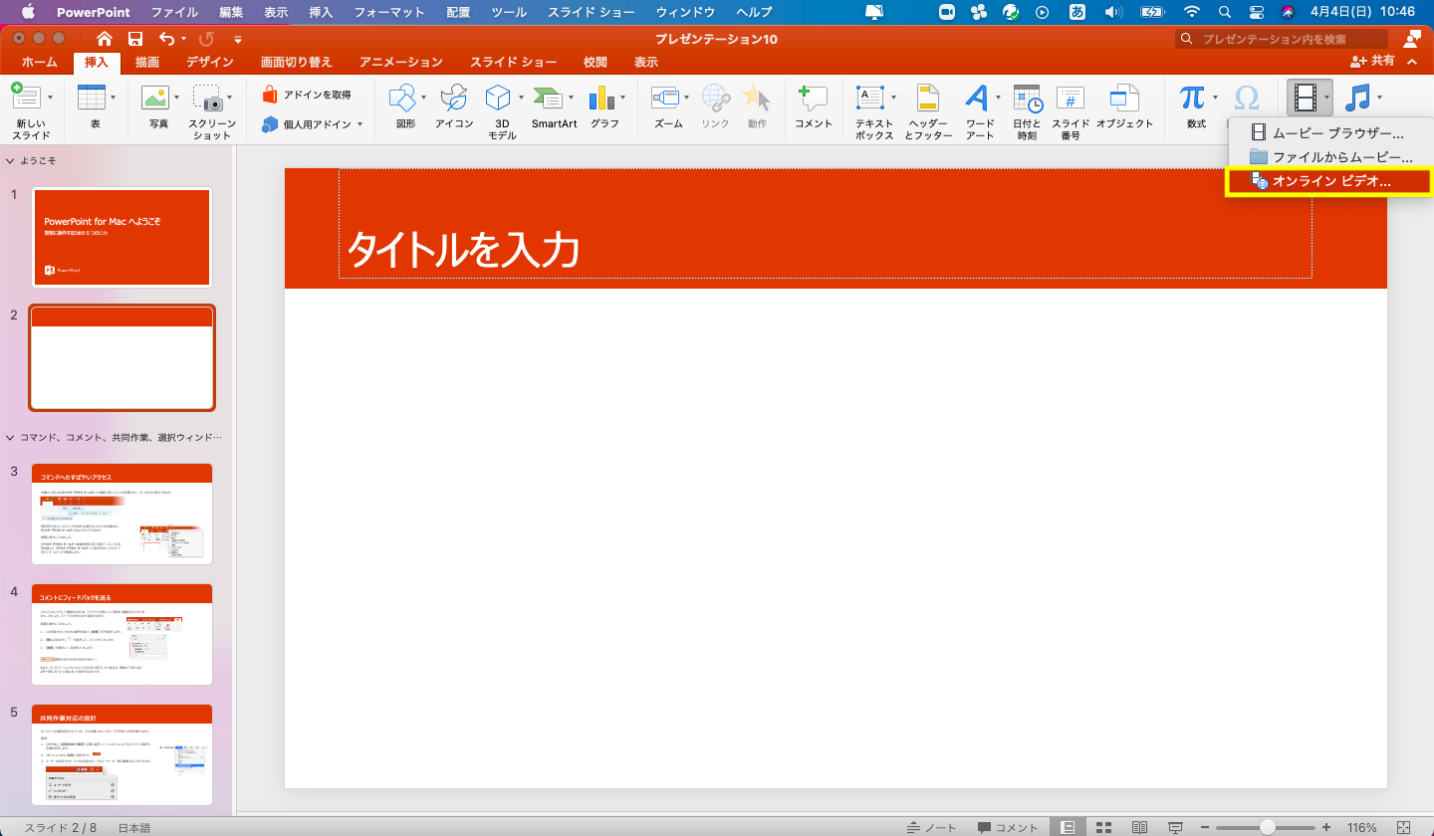Viewport: 1434px width, 836px height.
Task: Open the SmartArt icon
Action: 548,98
